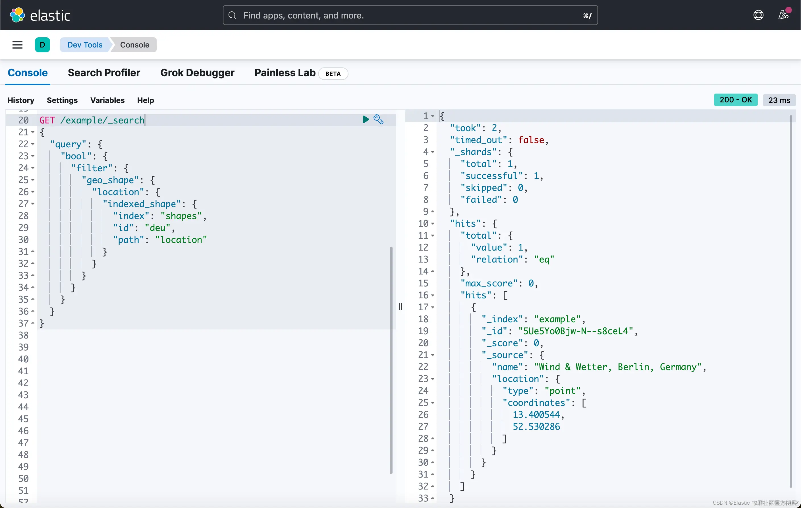Fold the response "_source" object arrow
Image resolution: width=801 pixels, height=508 pixels.
click(x=433, y=355)
